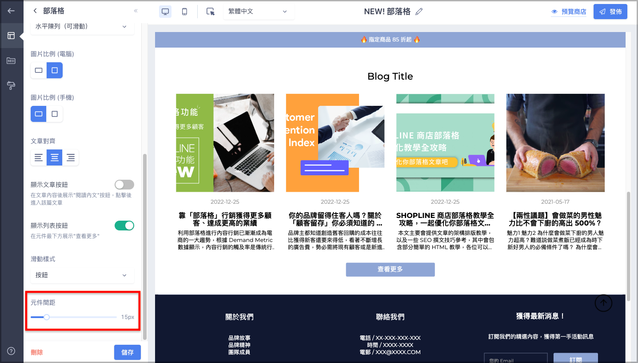This screenshot has height=363, width=638.
Task: Enable the 顯示文章按鈕 toggle
Action: point(124,185)
